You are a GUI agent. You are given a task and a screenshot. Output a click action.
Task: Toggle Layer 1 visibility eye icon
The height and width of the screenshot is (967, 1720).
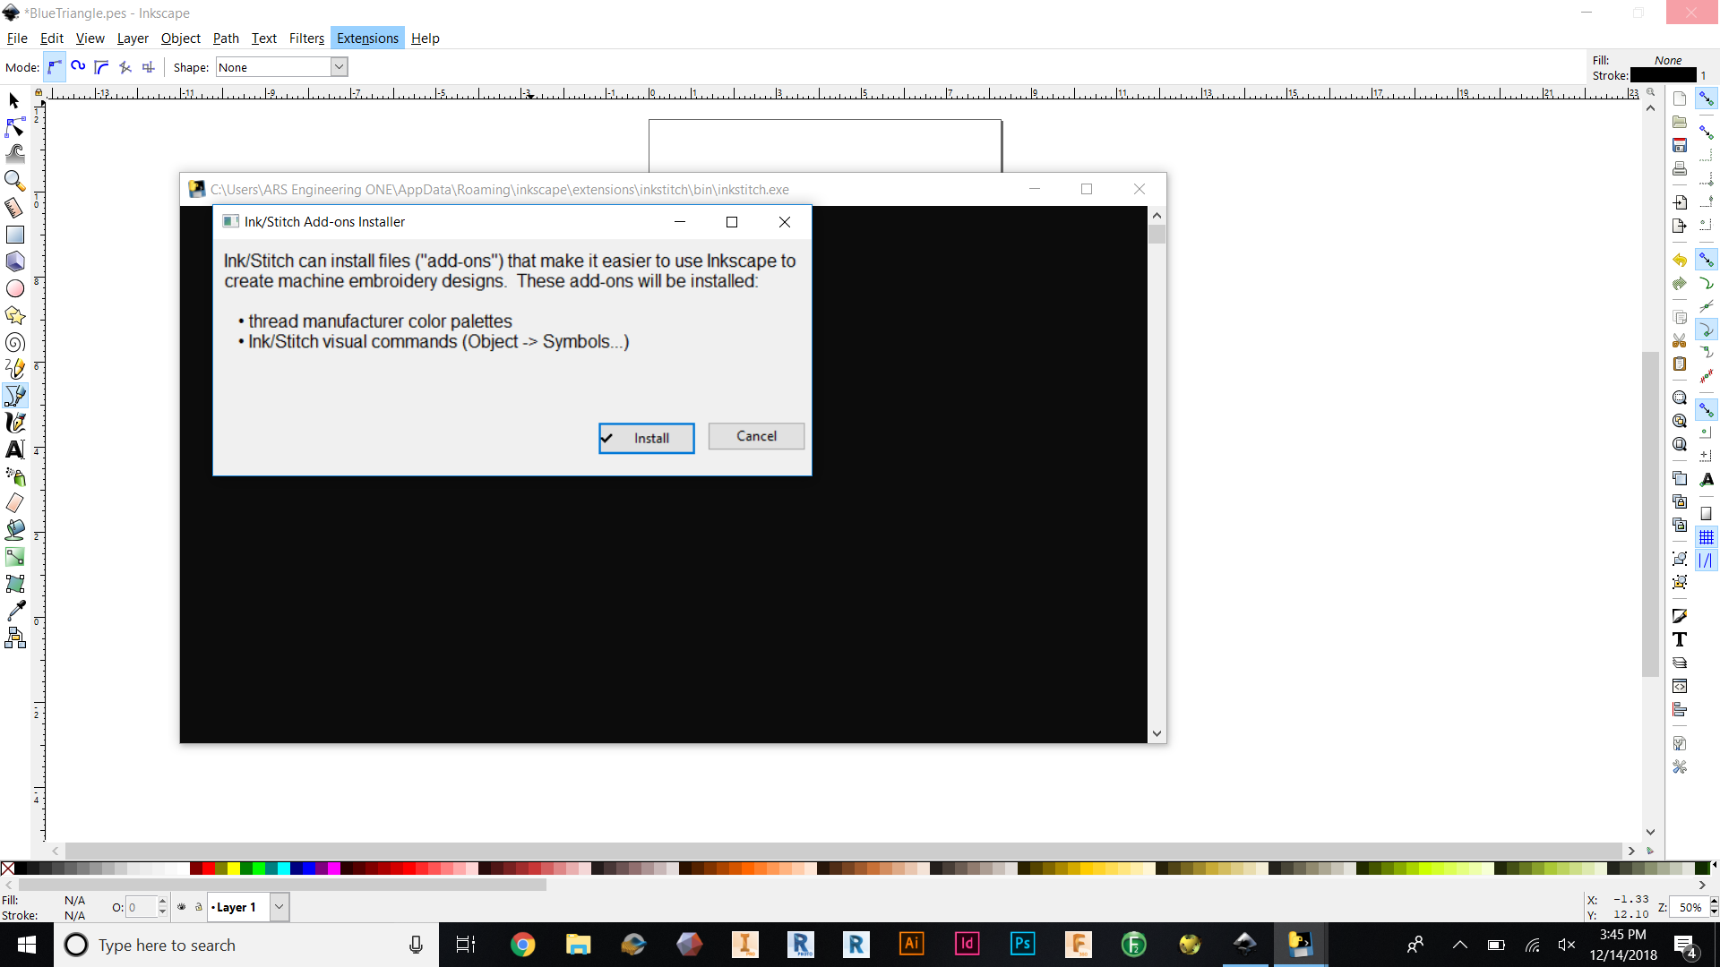tap(182, 907)
